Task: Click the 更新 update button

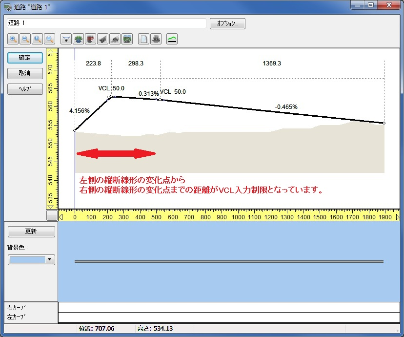Action: click(x=31, y=232)
